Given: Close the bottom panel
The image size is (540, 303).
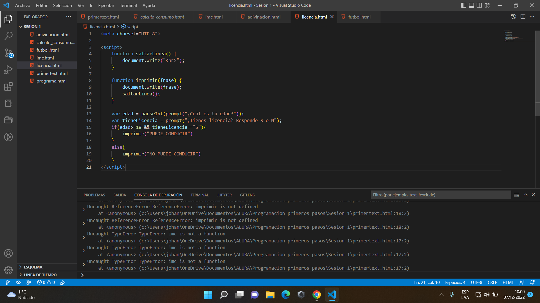Looking at the screenshot, I should coord(533,195).
